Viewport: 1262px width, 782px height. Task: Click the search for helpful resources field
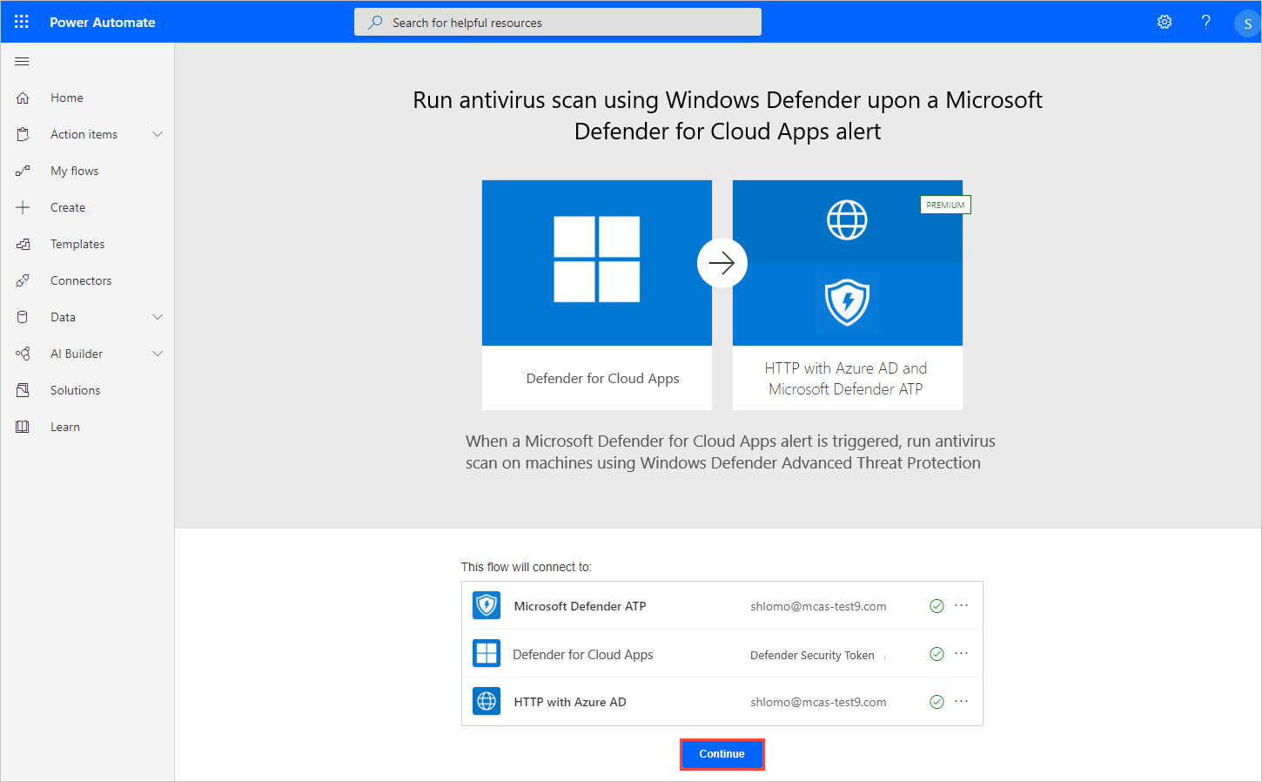pos(557,21)
